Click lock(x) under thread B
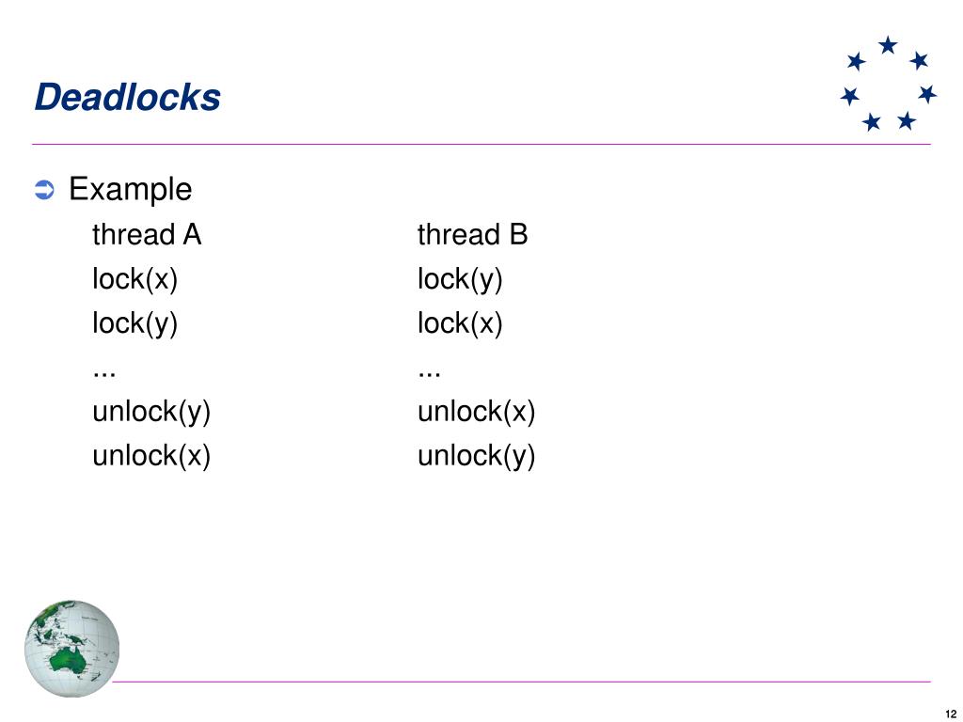The width and height of the screenshot is (963, 722). pyautogui.click(x=460, y=323)
